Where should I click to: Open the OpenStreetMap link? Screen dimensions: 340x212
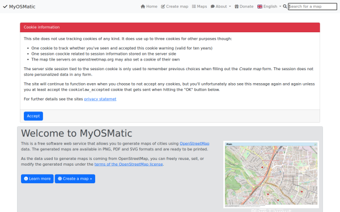point(194,144)
